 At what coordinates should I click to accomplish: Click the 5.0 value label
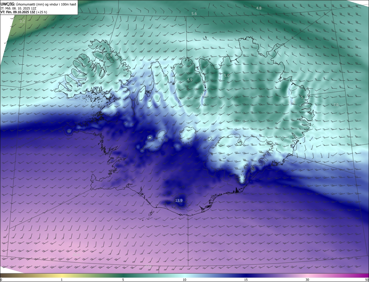227,76
